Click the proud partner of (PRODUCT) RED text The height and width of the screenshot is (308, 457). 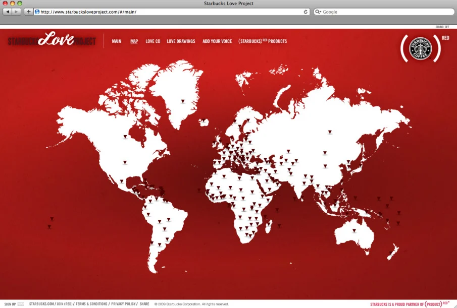click(x=410, y=304)
